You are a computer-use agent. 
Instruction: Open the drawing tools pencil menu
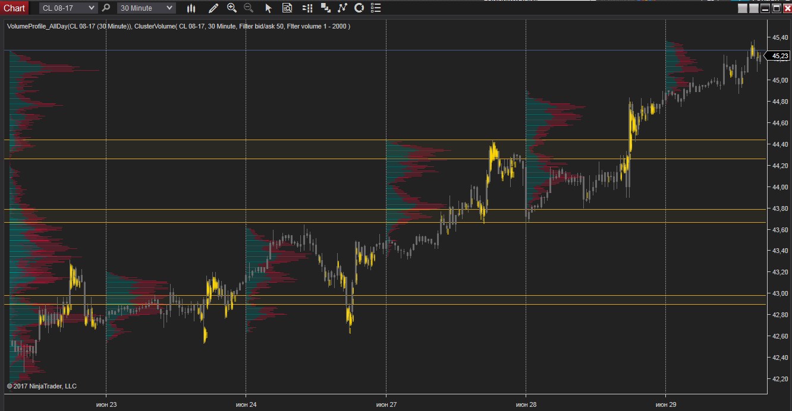tap(213, 8)
